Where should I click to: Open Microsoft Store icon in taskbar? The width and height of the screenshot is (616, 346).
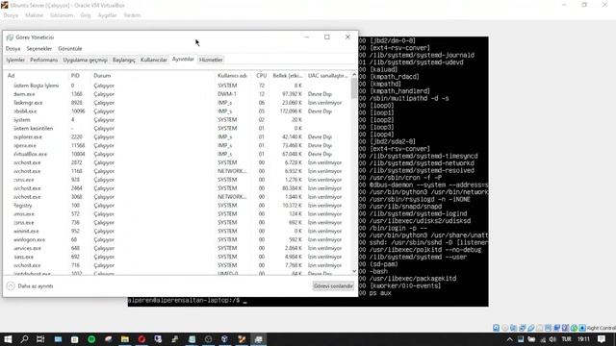[75, 339]
